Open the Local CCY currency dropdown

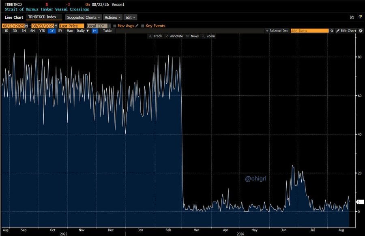tap(99, 26)
